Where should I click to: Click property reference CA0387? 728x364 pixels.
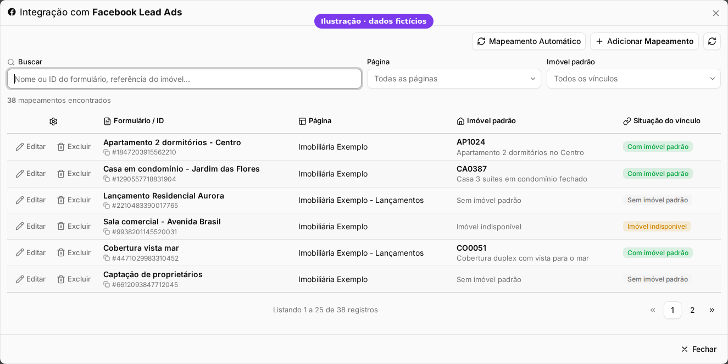471,169
